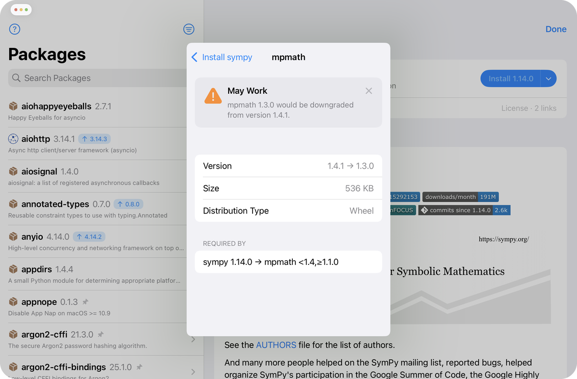Image resolution: width=577 pixels, height=379 pixels.
Task: Go back to Install sympy
Action: (x=222, y=57)
